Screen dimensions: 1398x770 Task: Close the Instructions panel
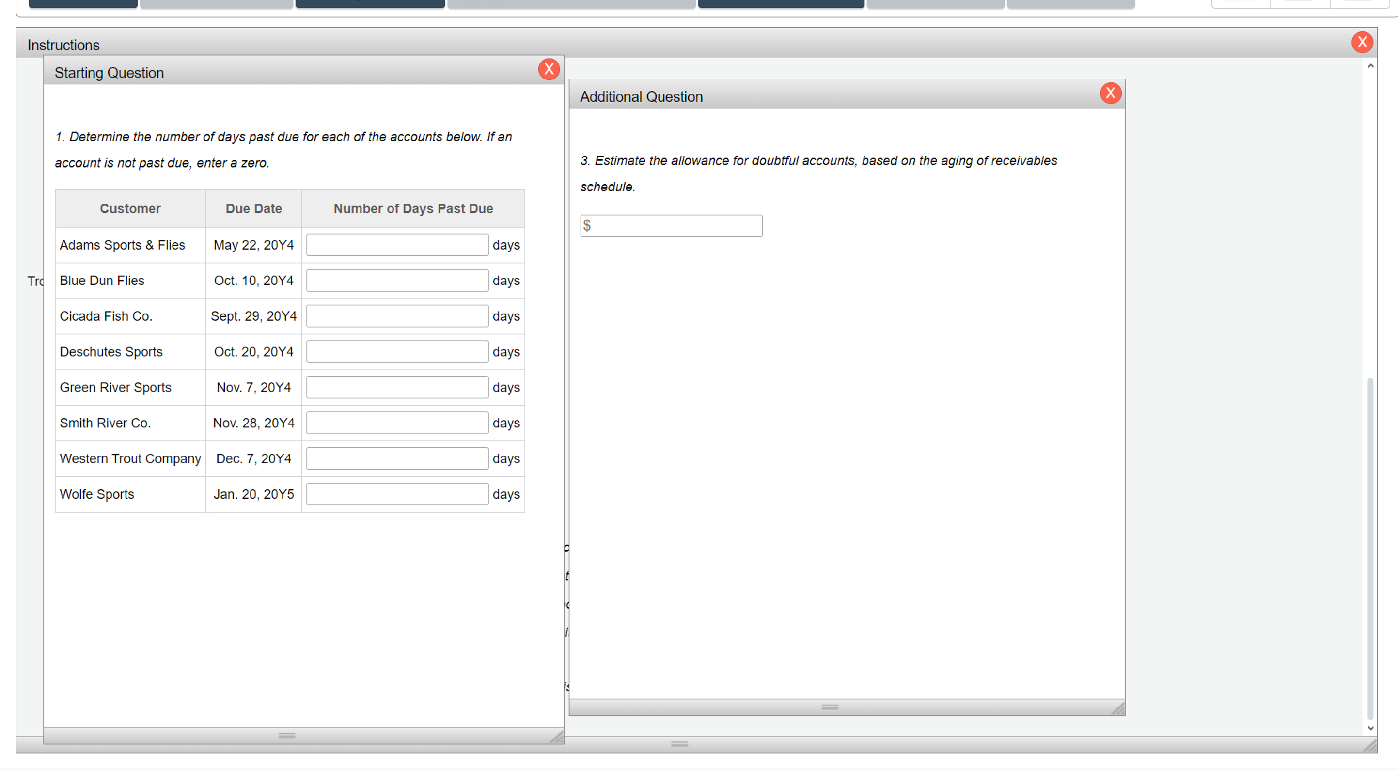pos(1362,42)
